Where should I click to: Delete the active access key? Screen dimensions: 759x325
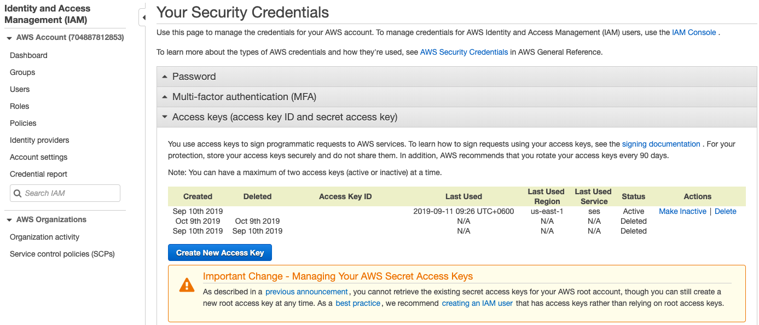click(x=725, y=211)
